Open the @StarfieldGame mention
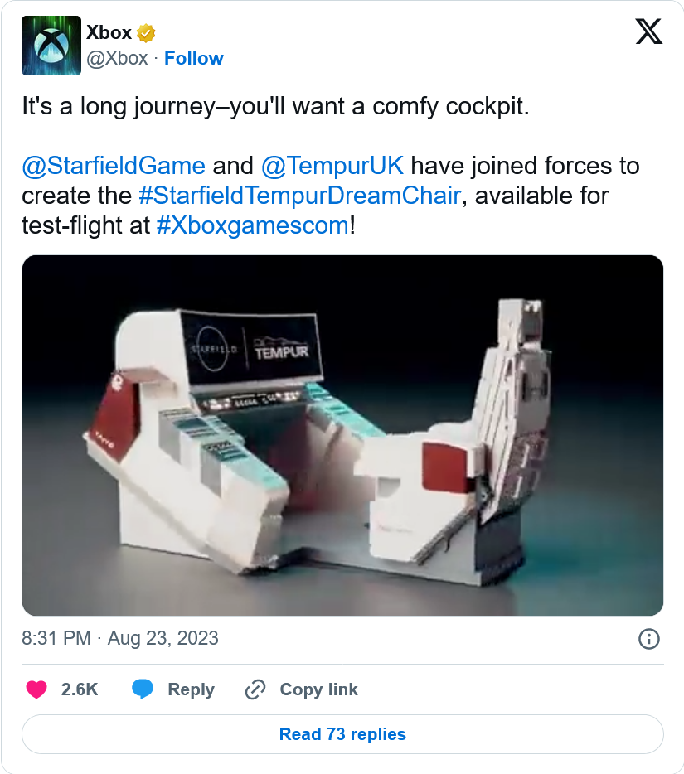 114,166
